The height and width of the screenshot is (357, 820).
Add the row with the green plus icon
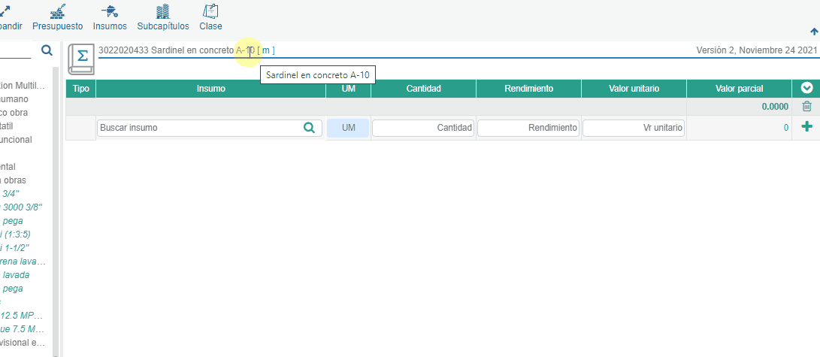coord(807,126)
